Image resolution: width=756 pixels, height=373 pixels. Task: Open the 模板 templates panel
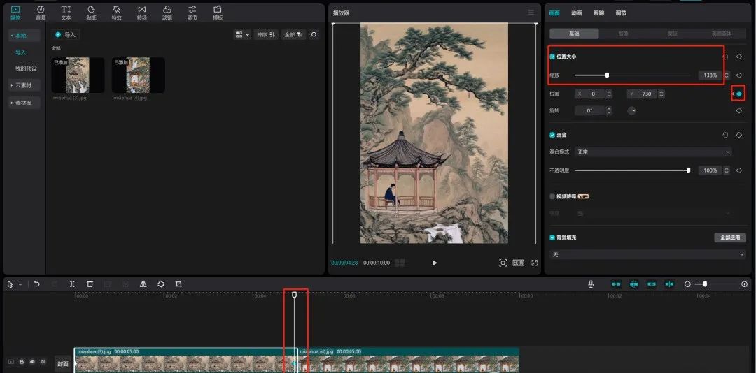[x=218, y=13]
